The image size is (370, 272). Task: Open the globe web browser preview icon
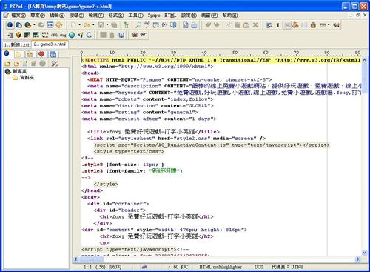[72, 35]
